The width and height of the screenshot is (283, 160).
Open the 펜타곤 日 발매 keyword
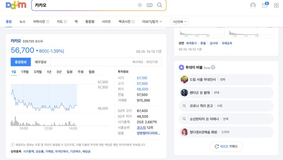[x=226, y=93]
